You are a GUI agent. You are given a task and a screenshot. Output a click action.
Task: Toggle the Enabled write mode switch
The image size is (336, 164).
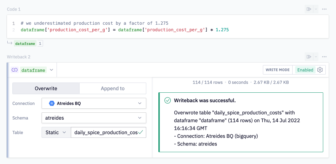click(x=305, y=70)
